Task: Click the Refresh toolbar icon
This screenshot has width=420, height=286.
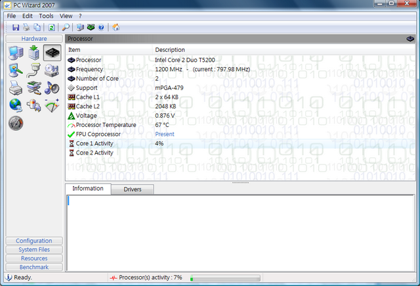Action: click(x=51, y=27)
